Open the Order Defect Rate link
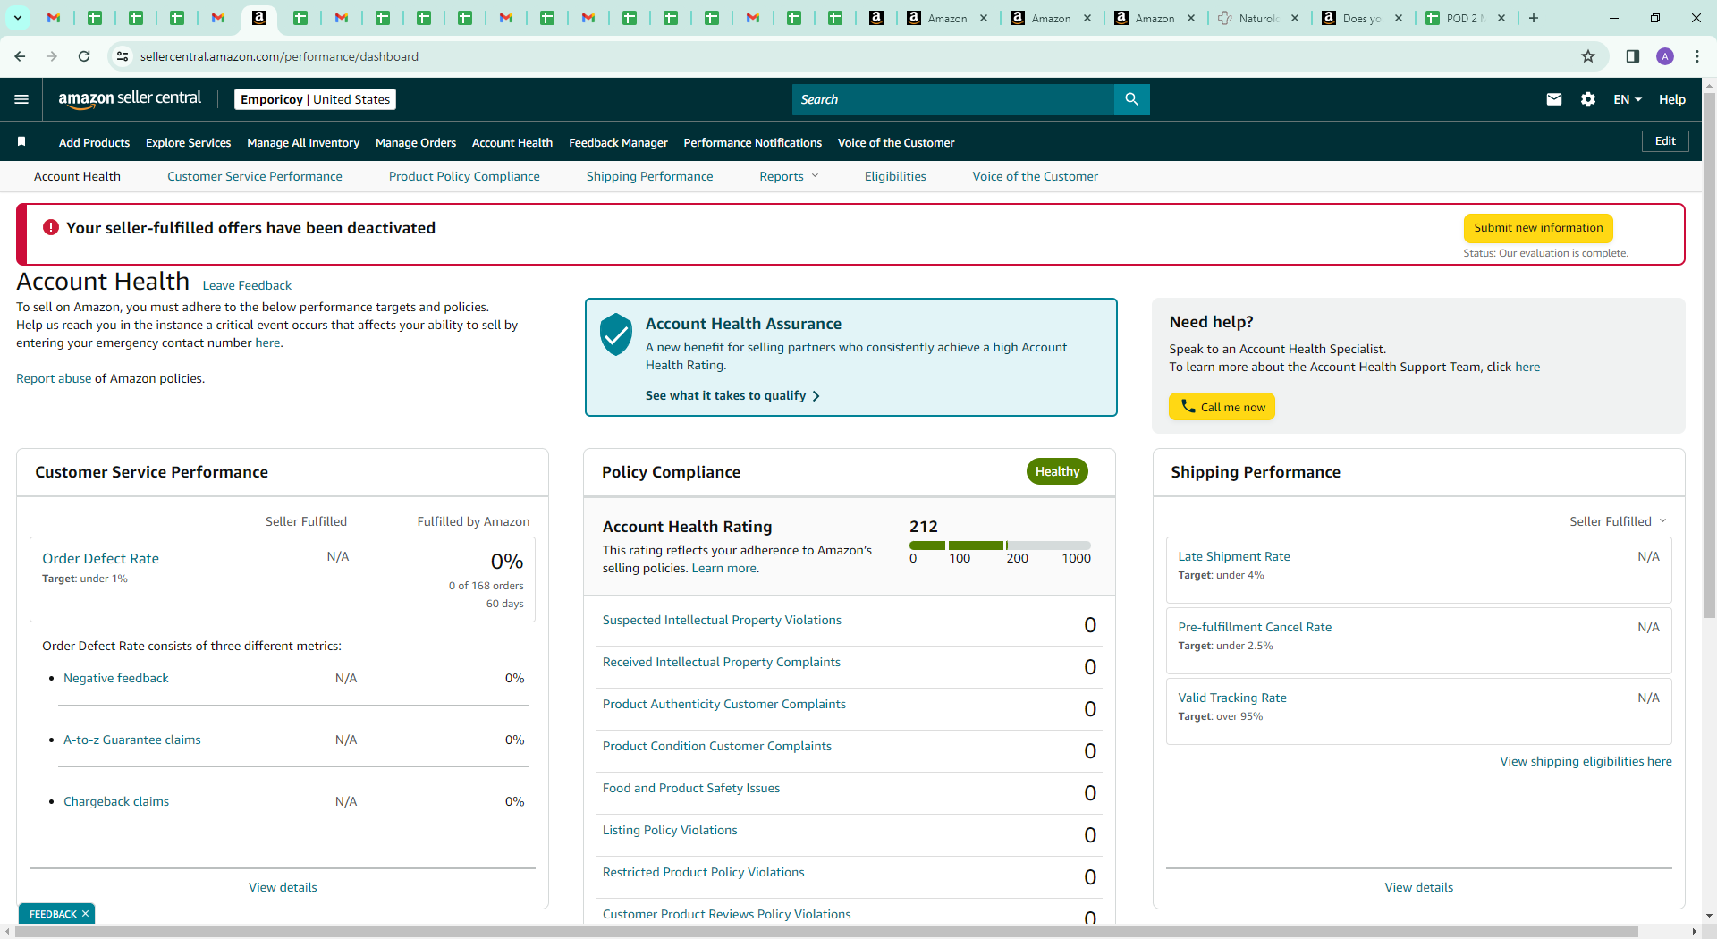Screen dimensions: 1717x939 tap(100, 558)
